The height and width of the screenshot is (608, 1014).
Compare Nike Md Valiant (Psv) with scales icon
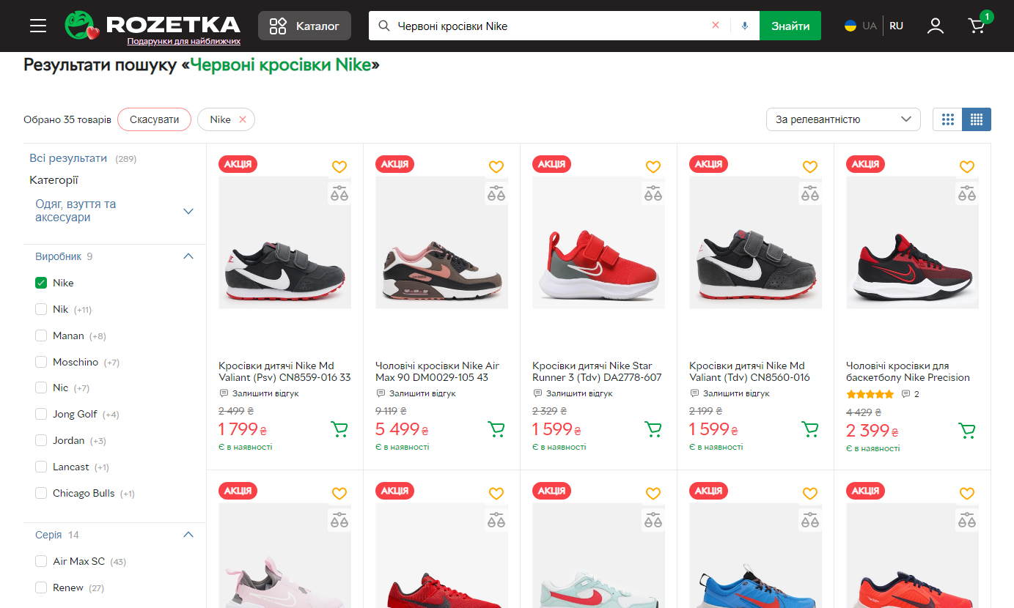[x=339, y=193]
